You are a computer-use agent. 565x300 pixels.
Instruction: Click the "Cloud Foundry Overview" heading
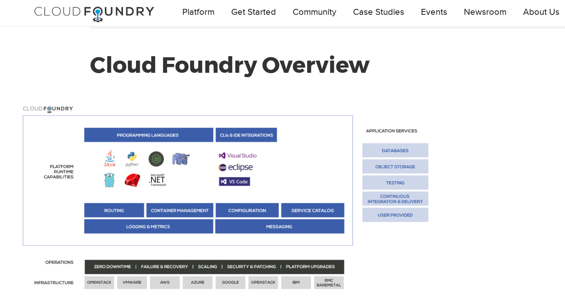pyautogui.click(x=230, y=65)
